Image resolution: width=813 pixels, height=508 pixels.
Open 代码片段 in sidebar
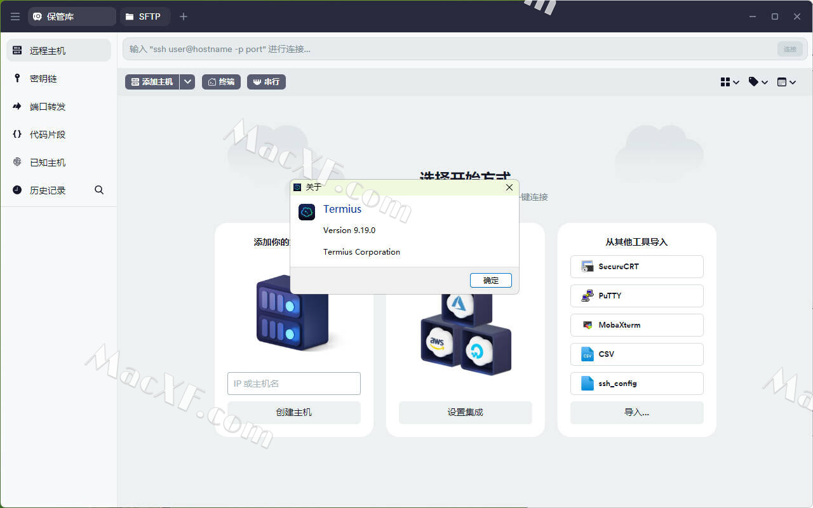tap(58, 135)
